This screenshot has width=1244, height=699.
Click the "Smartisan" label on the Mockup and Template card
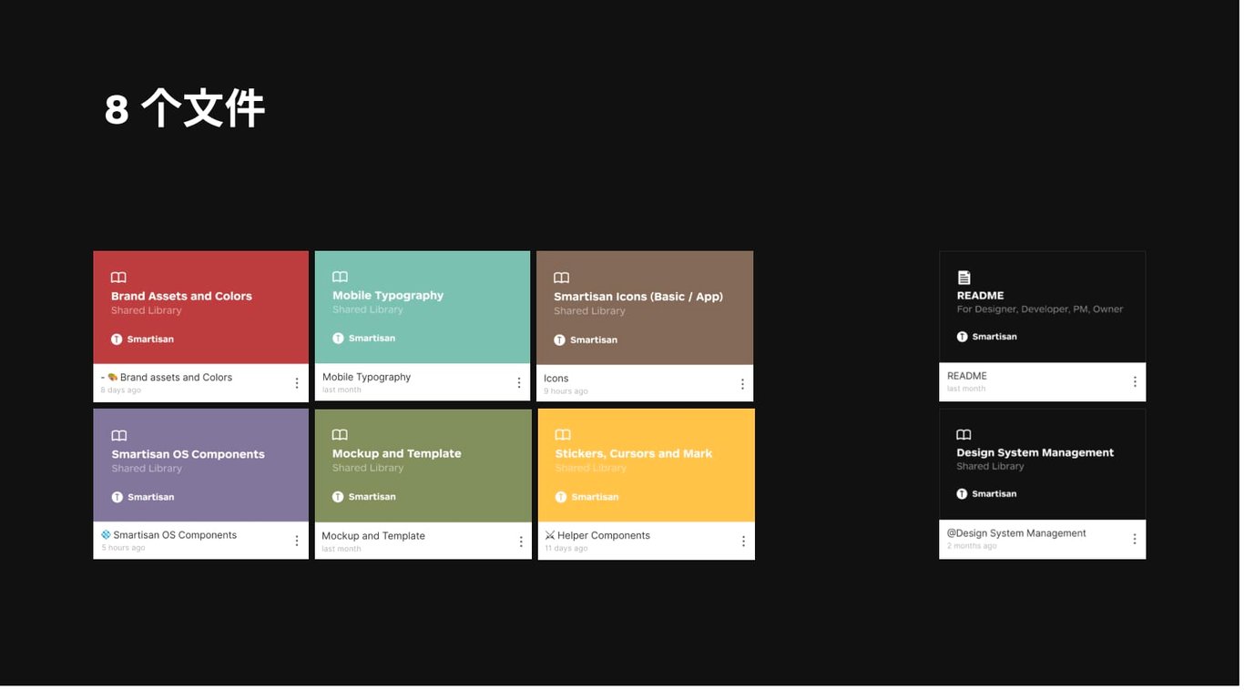point(372,497)
